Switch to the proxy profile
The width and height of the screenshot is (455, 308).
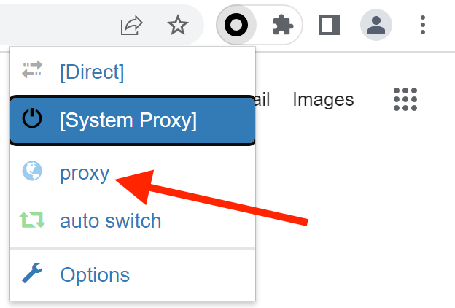coord(85,173)
